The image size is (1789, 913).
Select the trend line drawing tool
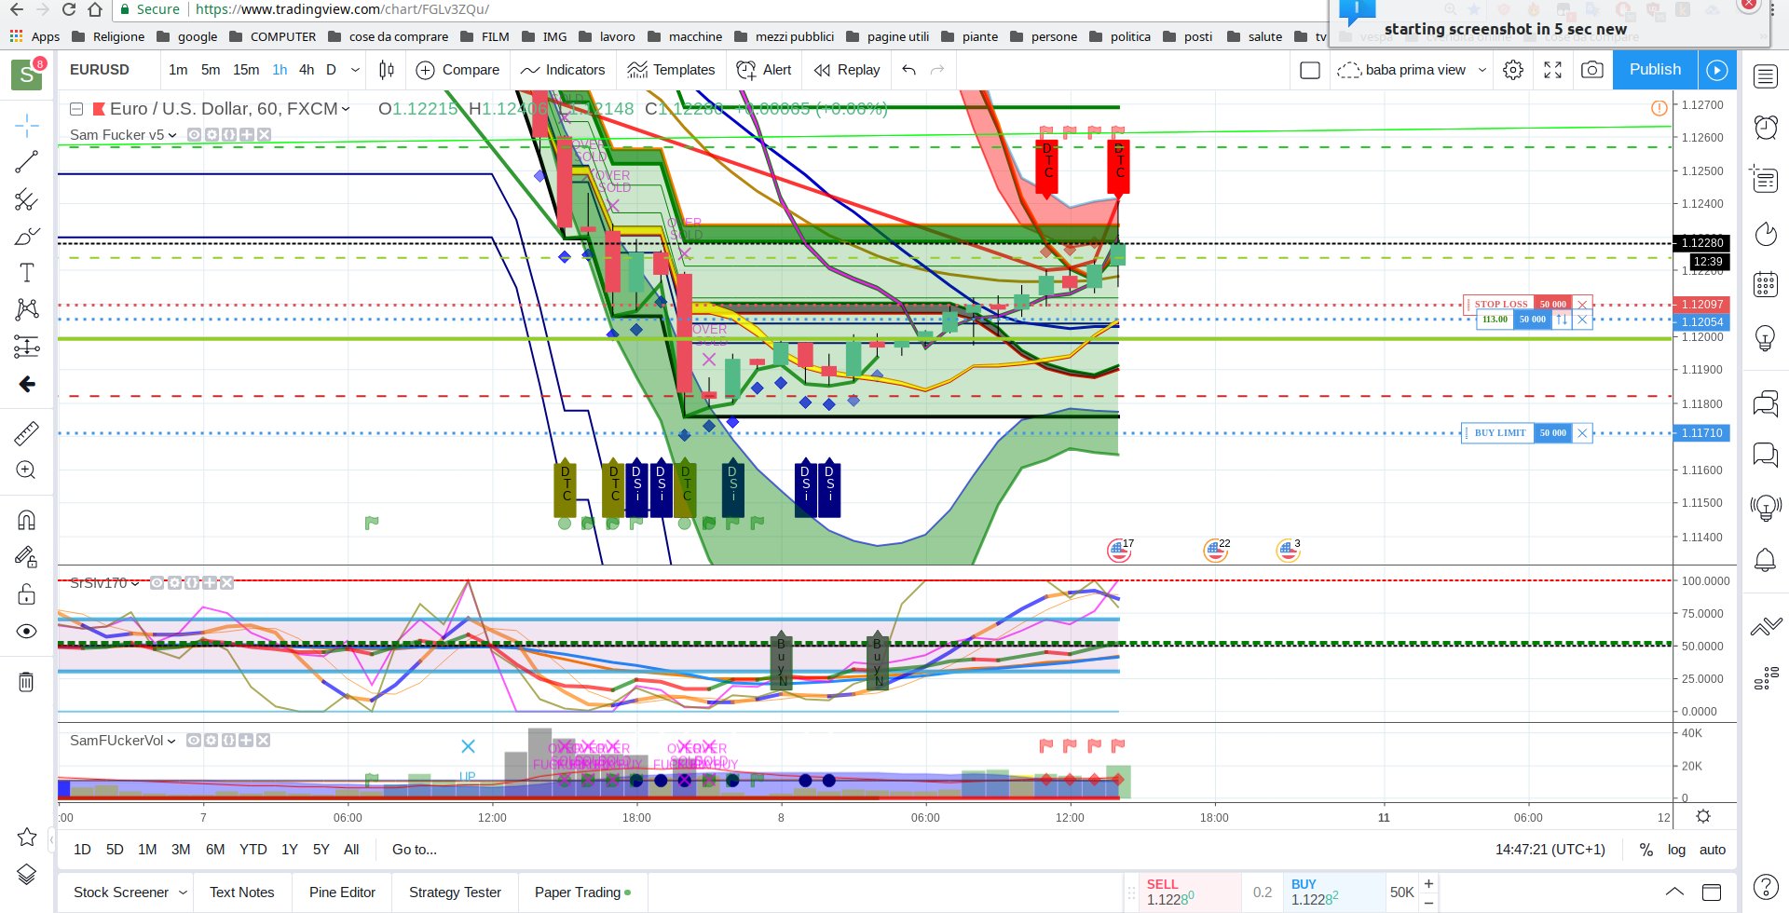[x=26, y=162]
